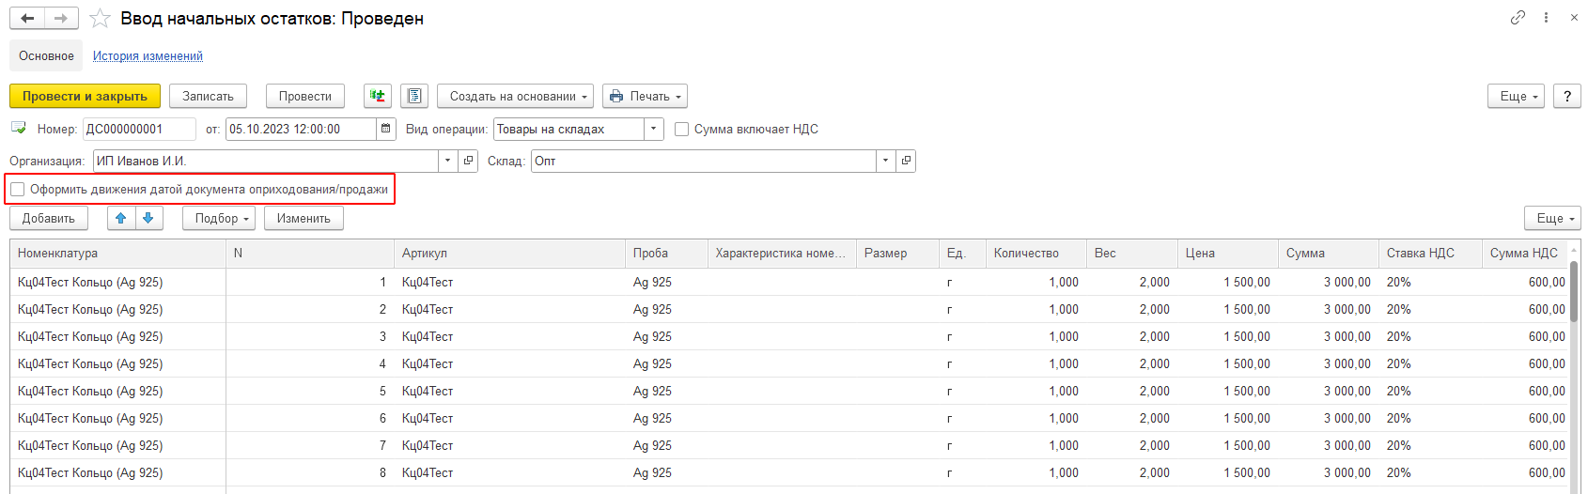Click the Записать button
Viewport: 1588px width, 494px height.
208,96
